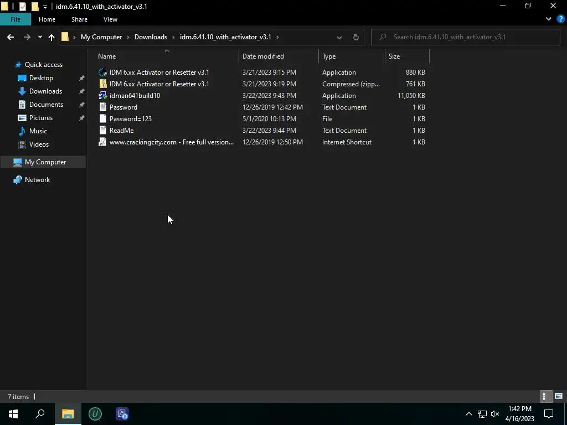
Task: Sort by Name column header
Action: 166,56
